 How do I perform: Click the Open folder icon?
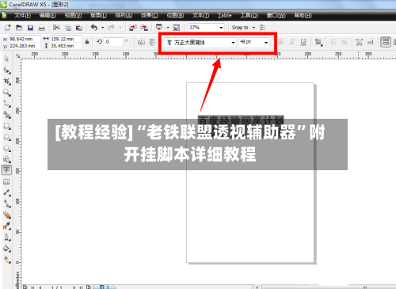(19, 28)
